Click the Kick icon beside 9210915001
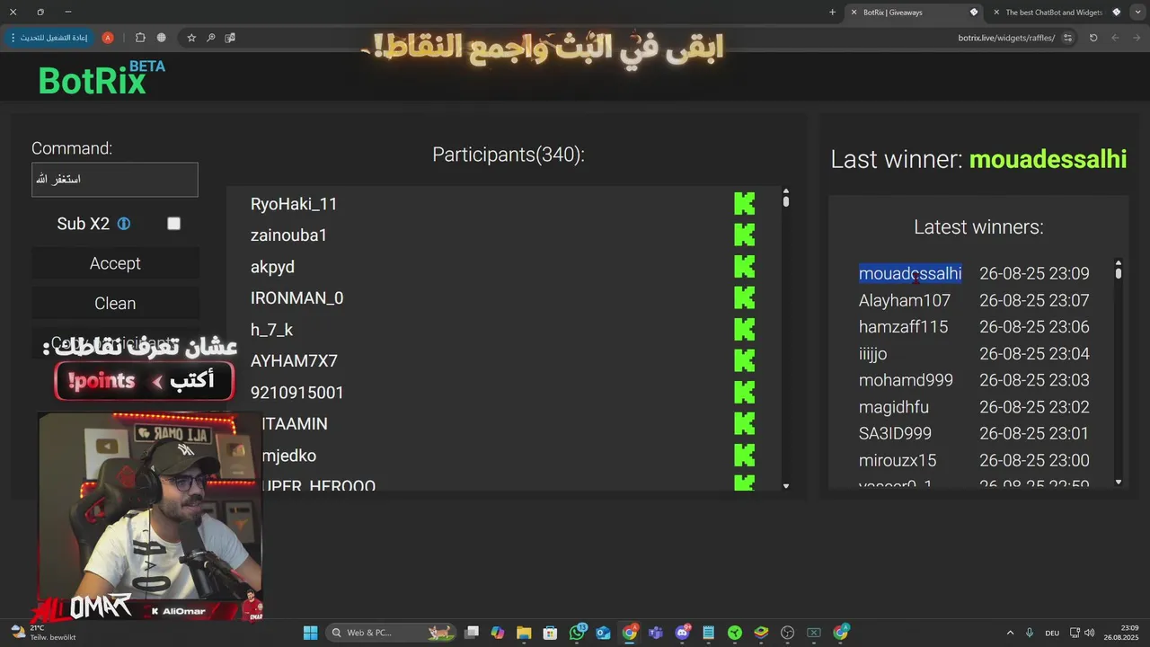1150x647 pixels. pos(744,393)
